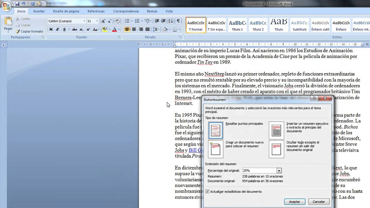Open font name Calibri dropdown
Viewport: 370px width, 208px height.
click(x=85, y=21)
